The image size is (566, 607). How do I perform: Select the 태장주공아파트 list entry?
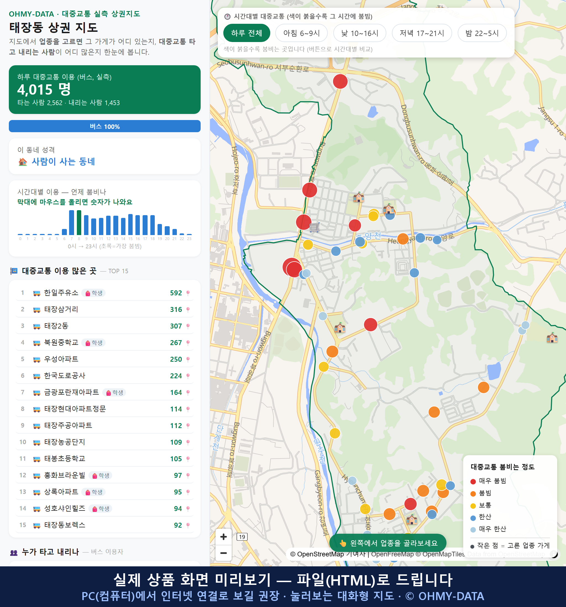tap(105, 426)
